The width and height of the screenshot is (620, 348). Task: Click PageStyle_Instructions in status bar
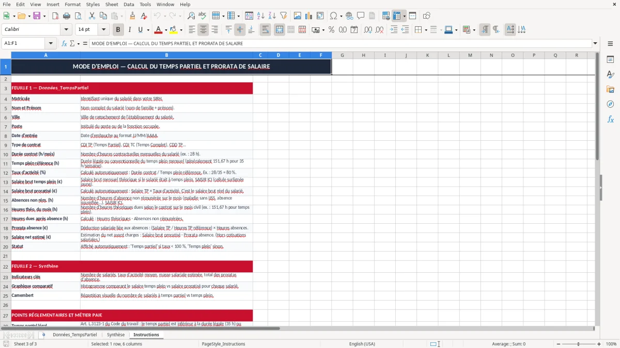(x=223, y=344)
